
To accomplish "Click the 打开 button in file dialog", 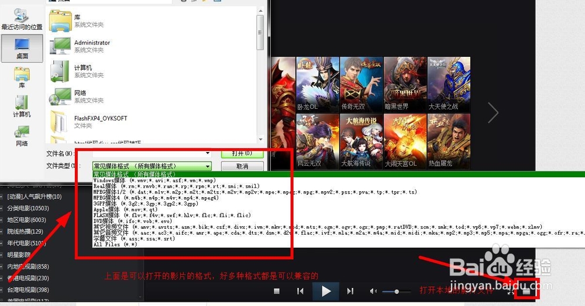I will point(242,153).
